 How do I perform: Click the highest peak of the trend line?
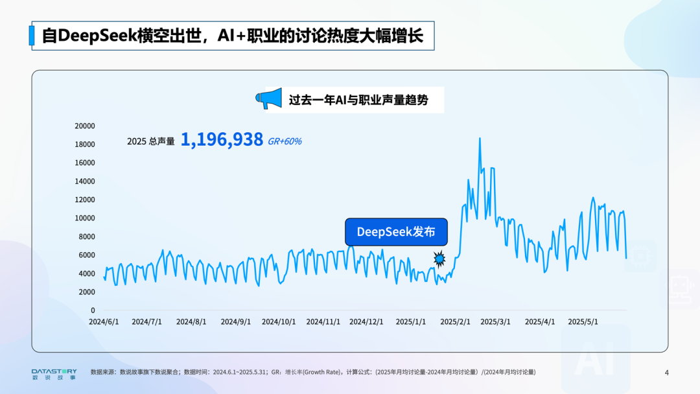[x=480, y=139]
